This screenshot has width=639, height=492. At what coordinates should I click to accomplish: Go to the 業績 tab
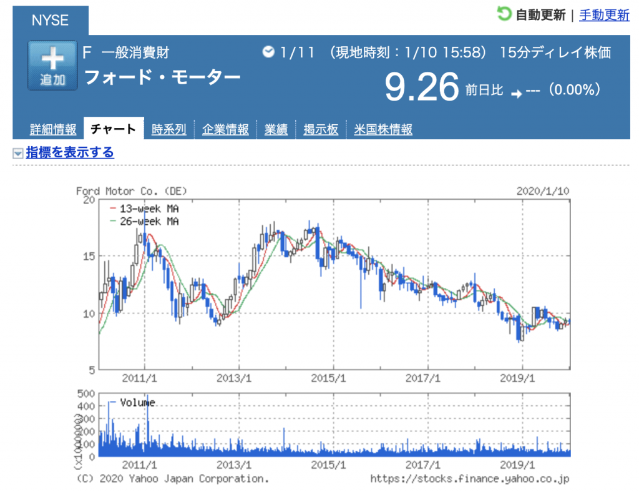point(276,129)
